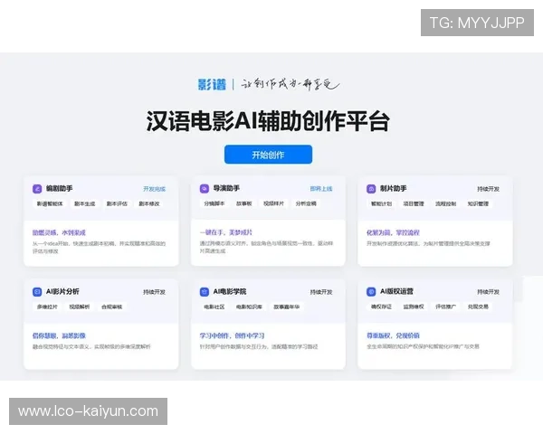Click the 制片助手 card description paragraph
The image size is (543, 434).
pyautogui.click(x=428, y=243)
